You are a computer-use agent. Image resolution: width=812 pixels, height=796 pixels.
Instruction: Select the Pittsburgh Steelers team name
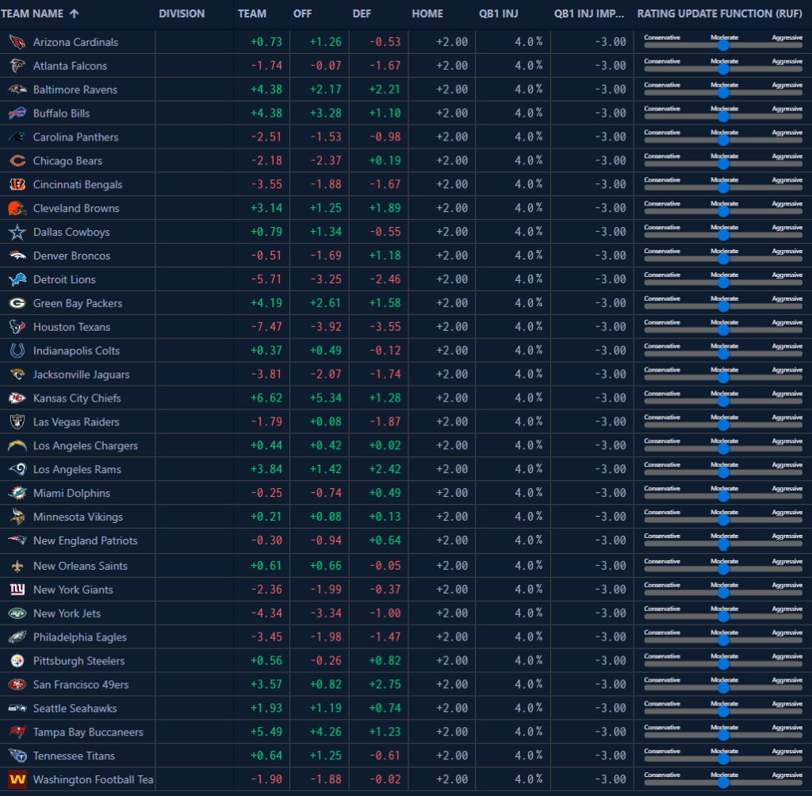pos(79,661)
